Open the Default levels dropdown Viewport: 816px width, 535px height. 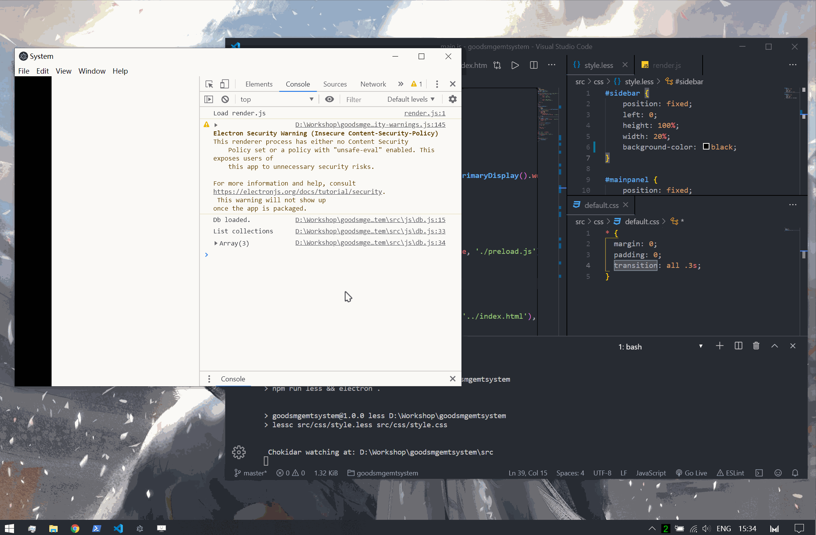click(411, 99)
